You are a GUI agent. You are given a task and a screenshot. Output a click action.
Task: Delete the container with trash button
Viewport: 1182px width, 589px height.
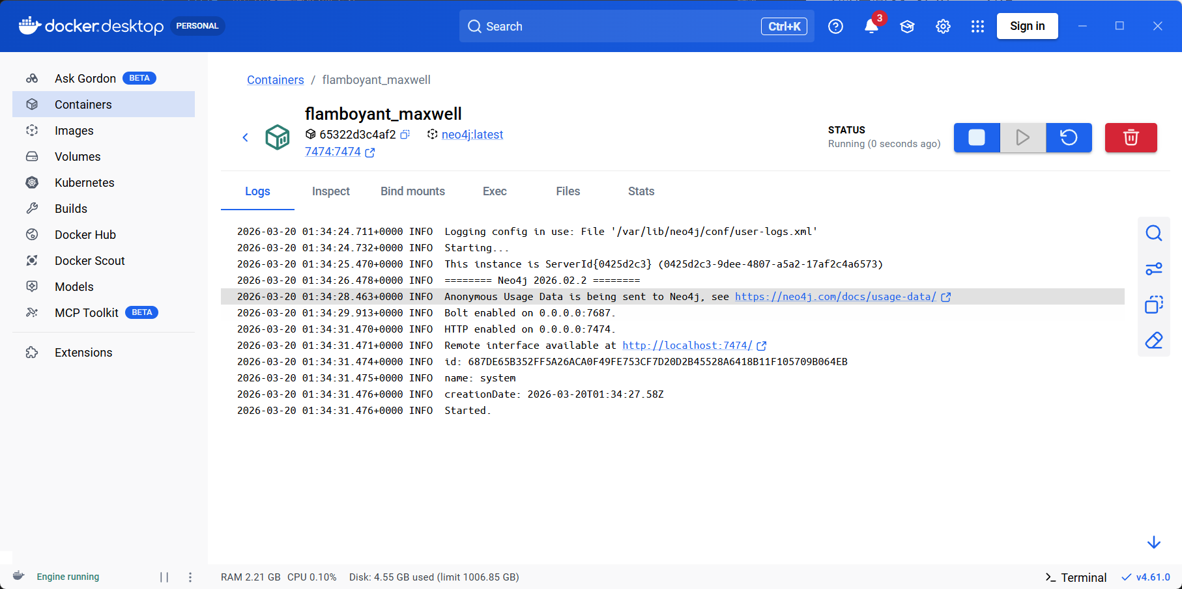click(1131, 137)
